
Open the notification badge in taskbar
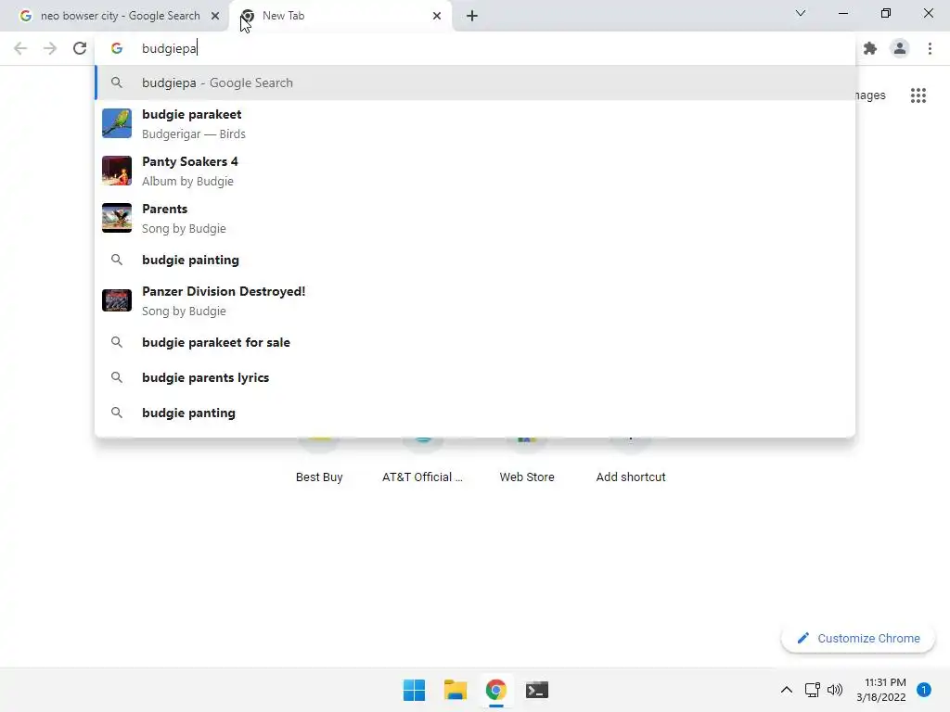click(924, 690)
